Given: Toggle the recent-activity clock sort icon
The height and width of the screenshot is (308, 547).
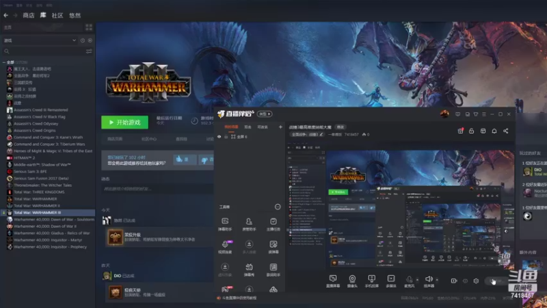Looking at the screenshot, I should pyautogui.click(x=83, y=40).
